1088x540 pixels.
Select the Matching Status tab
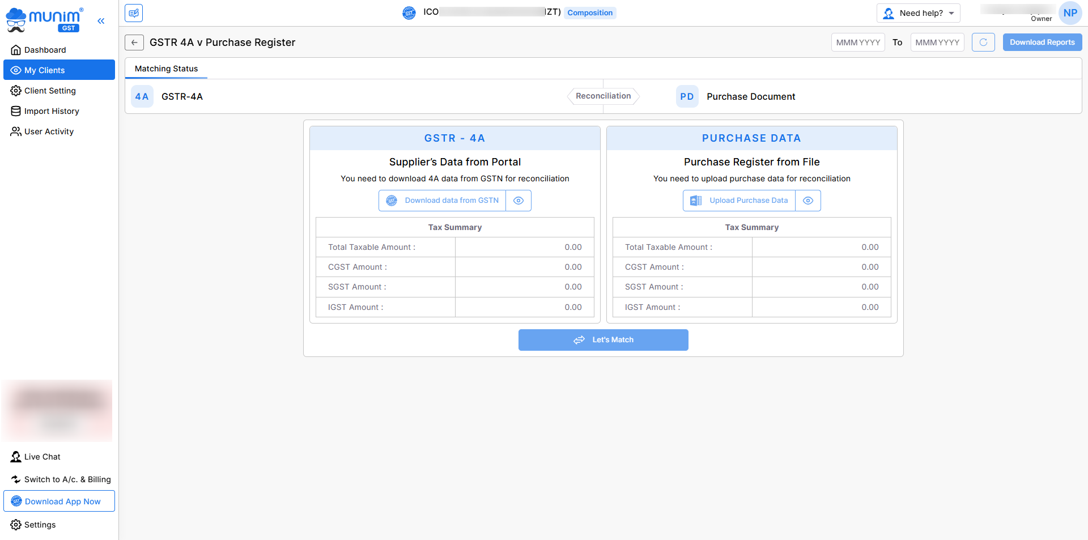click(167, 69)
